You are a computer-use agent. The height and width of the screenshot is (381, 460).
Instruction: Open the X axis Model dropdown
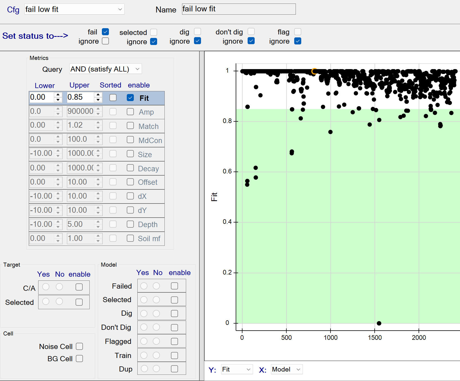pos(286,369)
